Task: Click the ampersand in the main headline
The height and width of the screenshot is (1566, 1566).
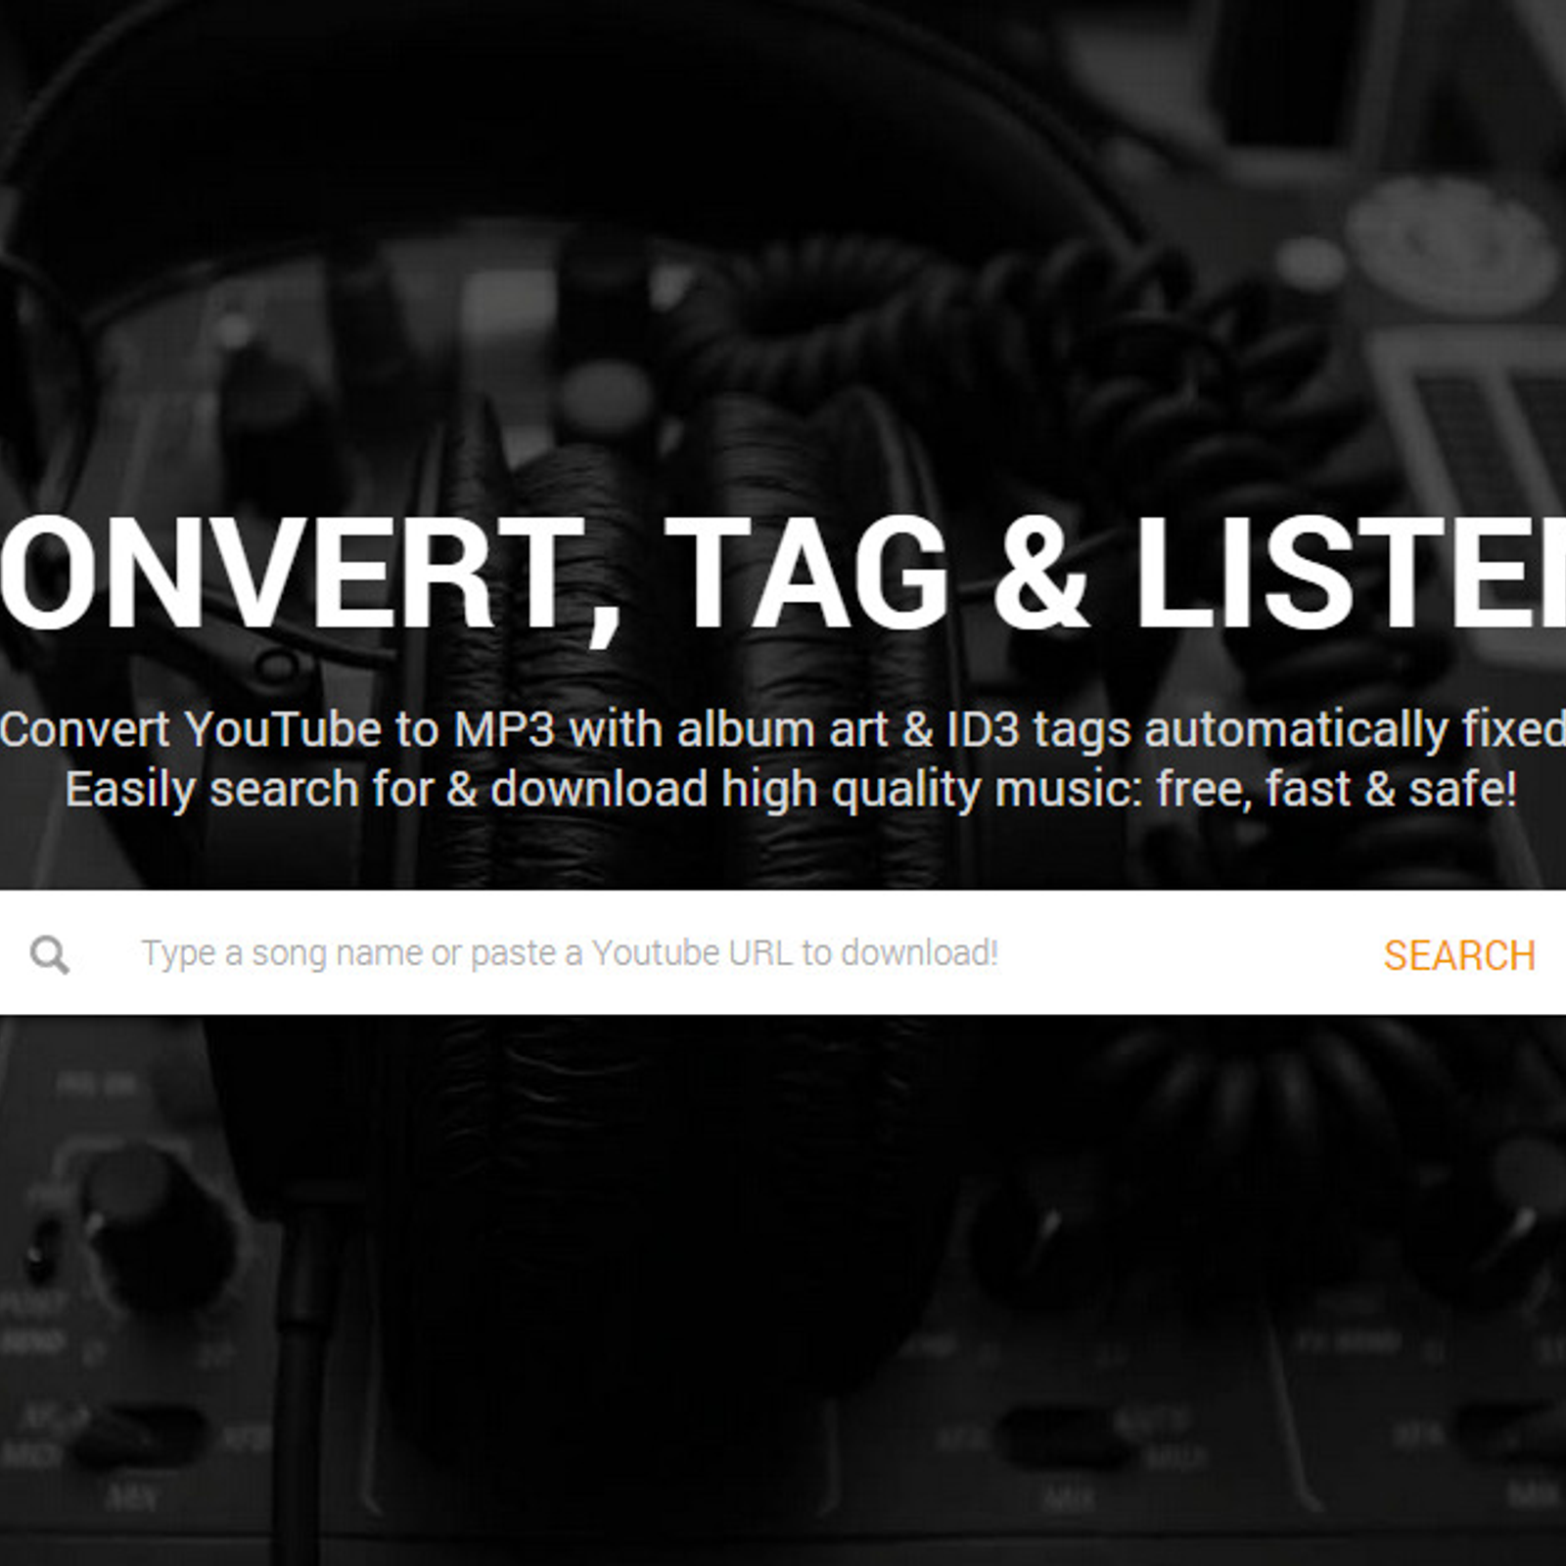Action: 1040,574
